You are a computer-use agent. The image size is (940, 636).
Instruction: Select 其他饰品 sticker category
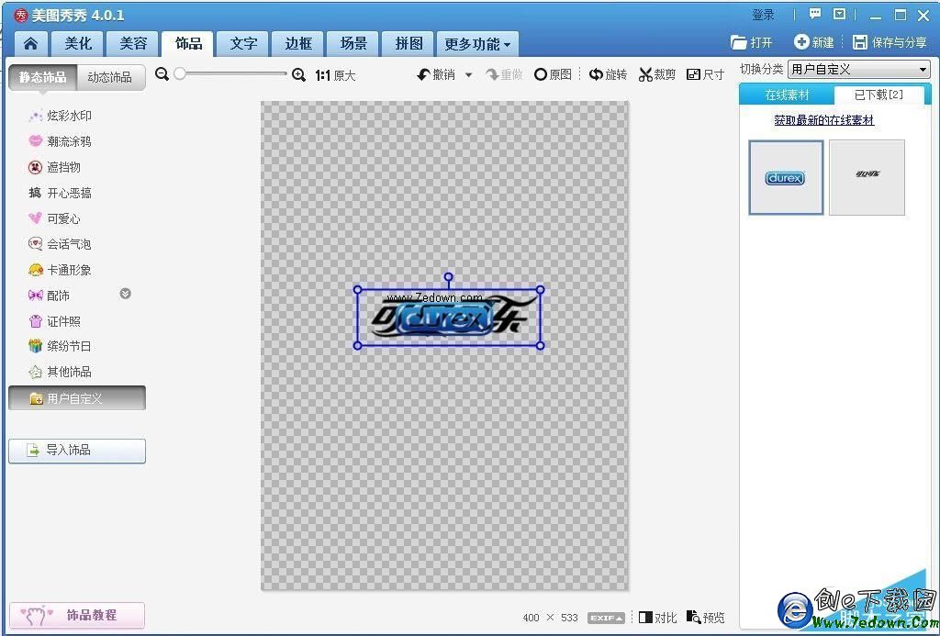pos(60,373)
